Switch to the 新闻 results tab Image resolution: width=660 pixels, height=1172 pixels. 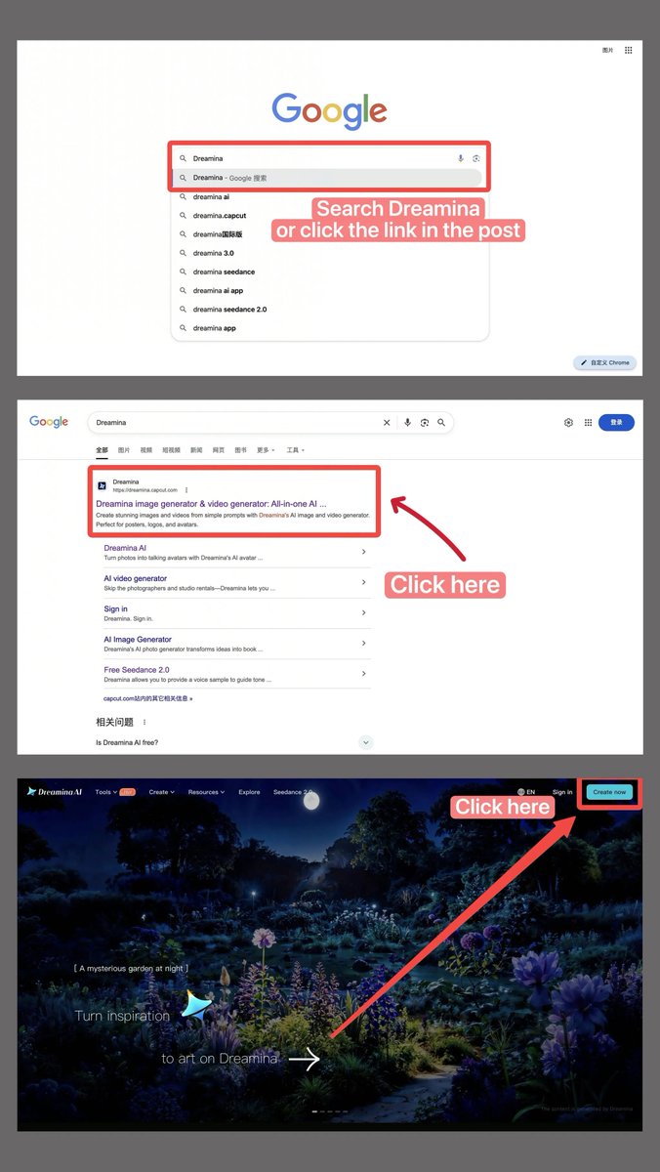pos(196,450)
